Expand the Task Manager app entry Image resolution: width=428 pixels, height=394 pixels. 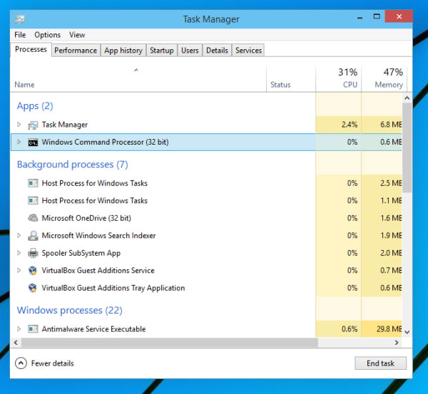pos(19,125)
